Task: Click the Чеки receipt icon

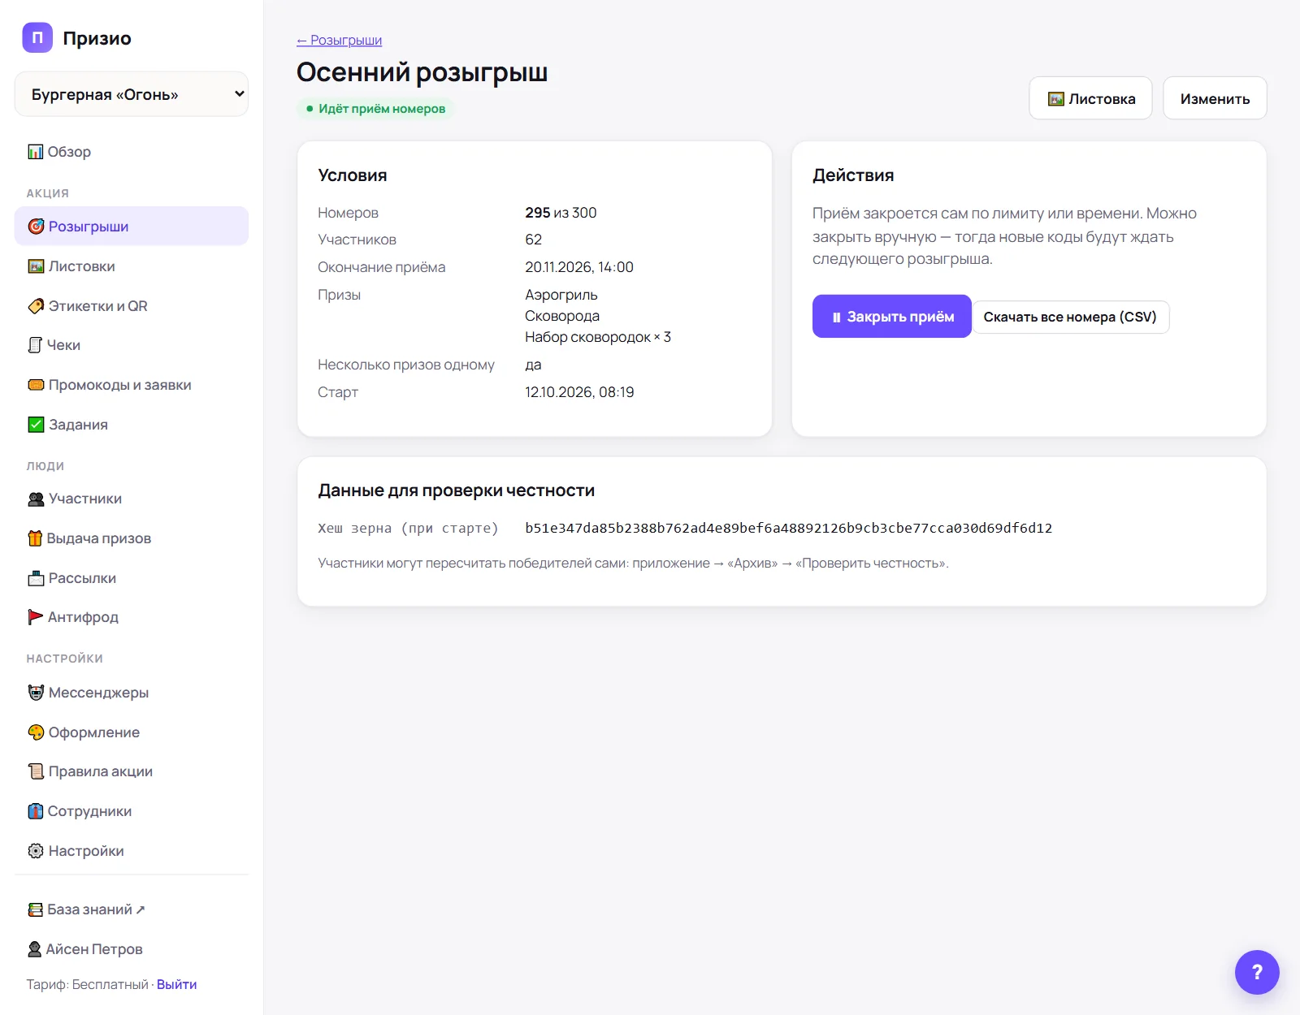Action: coord(35,345)
